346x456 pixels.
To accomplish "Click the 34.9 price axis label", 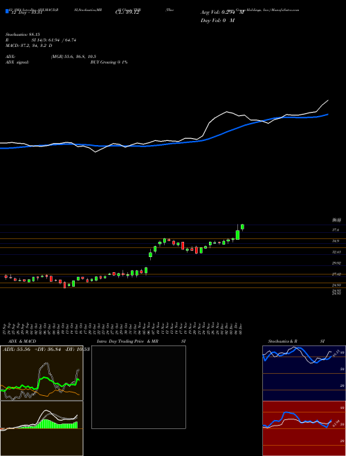I will (x=336, y=241).
